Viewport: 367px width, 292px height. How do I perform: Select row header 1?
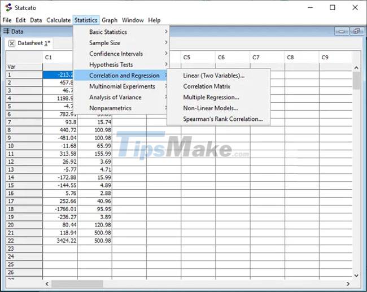(24, 75)
